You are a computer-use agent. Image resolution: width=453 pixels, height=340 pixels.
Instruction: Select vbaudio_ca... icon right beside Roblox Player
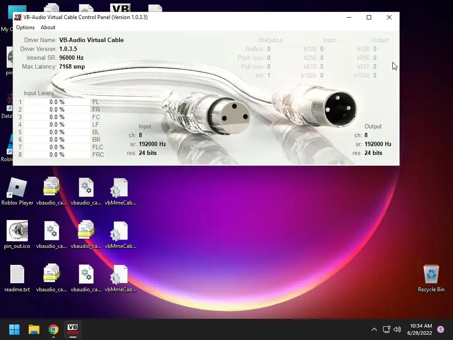point(51,191)
